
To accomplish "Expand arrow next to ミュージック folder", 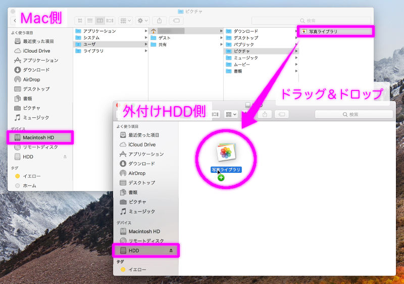I will coord(296,58).
